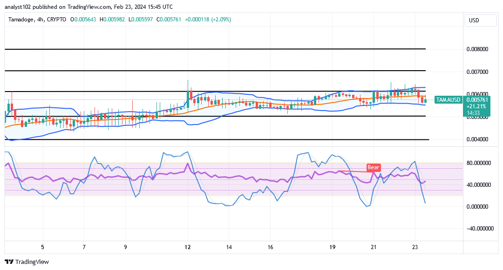Click the date label 19 on time axis
This screenshot has width=503, height=270.
[333, 247]
